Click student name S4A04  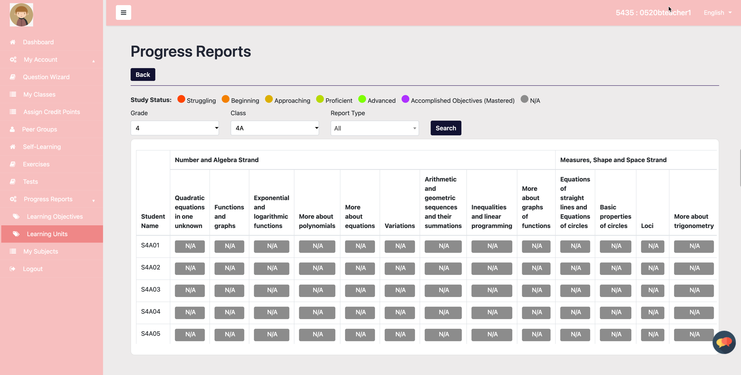(150, 311)
